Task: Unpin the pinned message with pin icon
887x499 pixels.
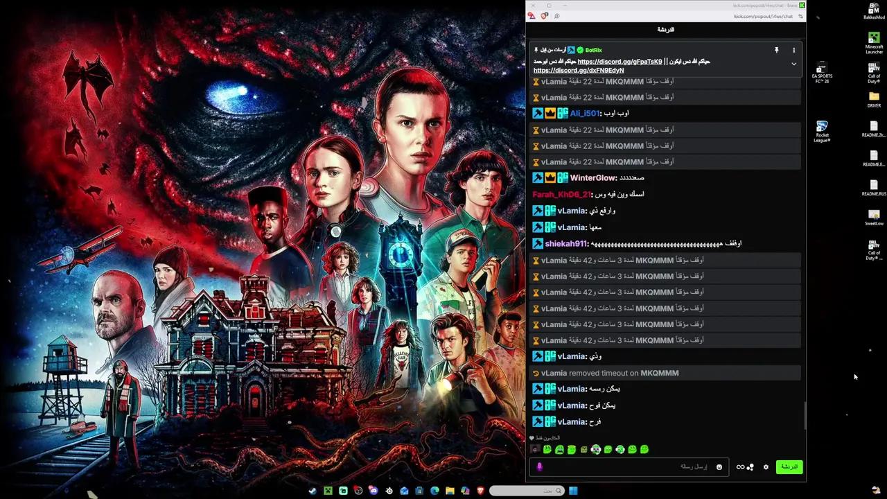Action: pos(777,50)
